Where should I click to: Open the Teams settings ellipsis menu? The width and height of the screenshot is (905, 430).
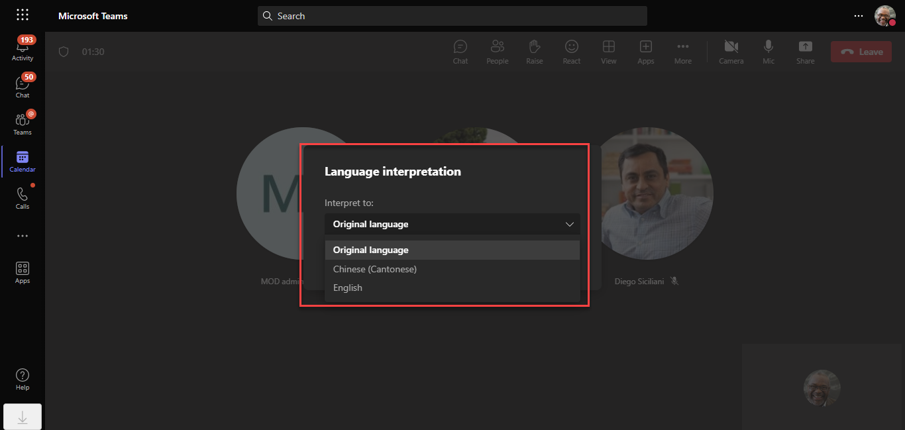pyautogui.click(x=858, y=16)
